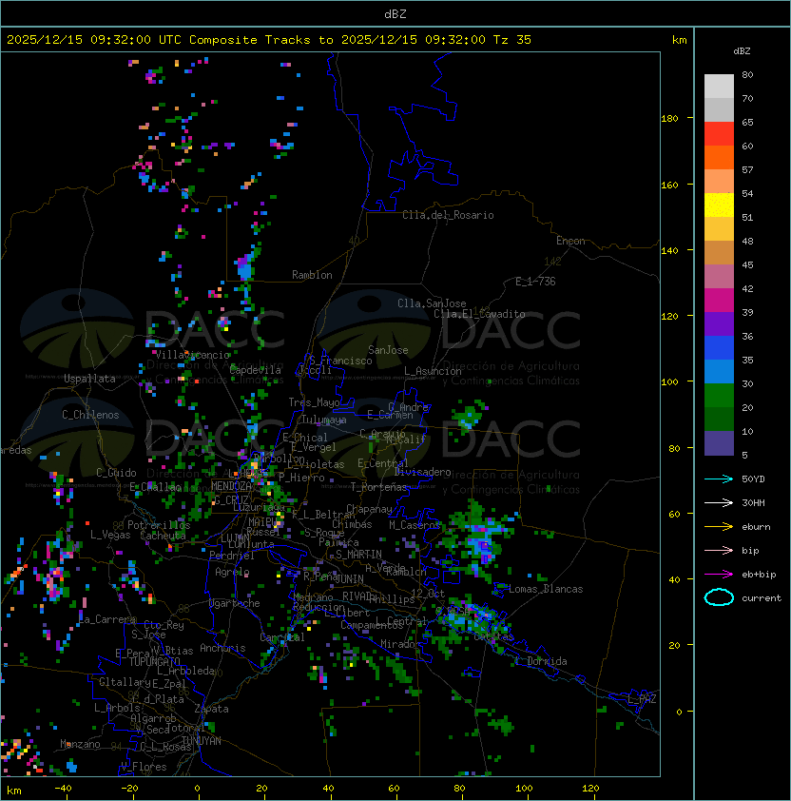Click the Capdevila label
Screen dimensions: 791x801
256,370
